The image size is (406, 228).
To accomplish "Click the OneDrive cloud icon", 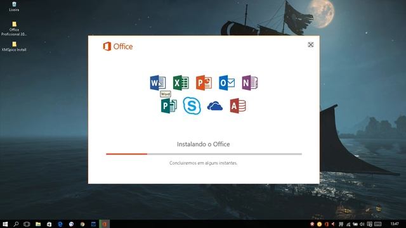I will coord(215,106).
